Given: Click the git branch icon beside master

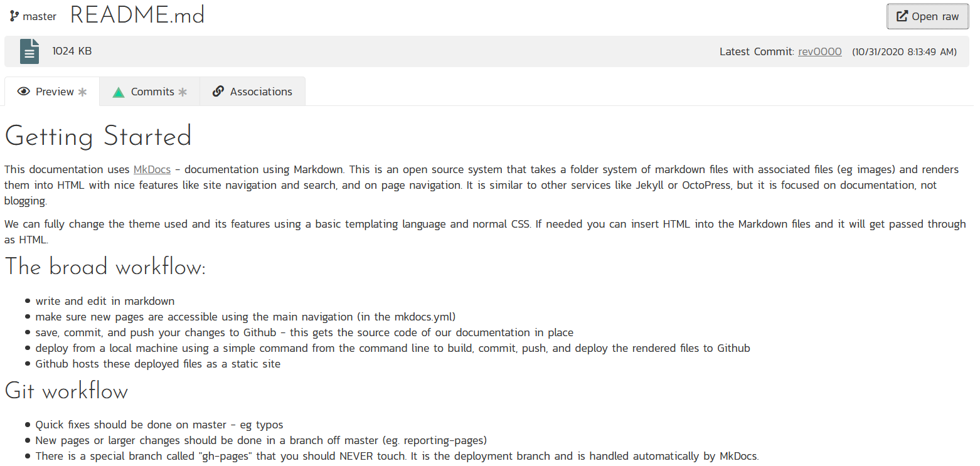Looking at the screenshot, I should coord(14,16).
